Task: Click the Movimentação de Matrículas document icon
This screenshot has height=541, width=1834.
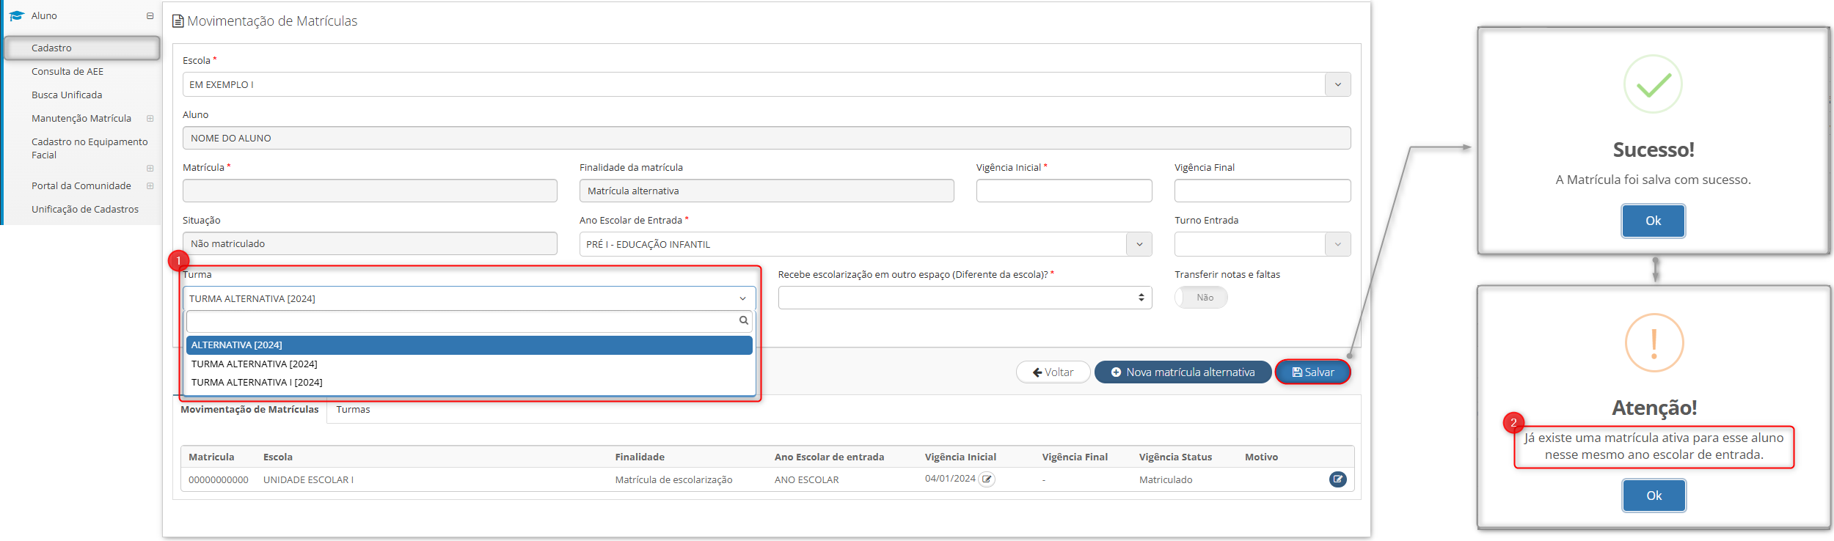Action: click(x=178, y=21)
